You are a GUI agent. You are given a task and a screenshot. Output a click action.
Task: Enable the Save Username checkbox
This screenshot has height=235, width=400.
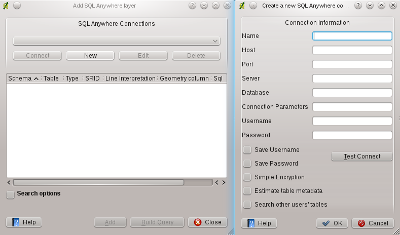[x=247, y=150]
